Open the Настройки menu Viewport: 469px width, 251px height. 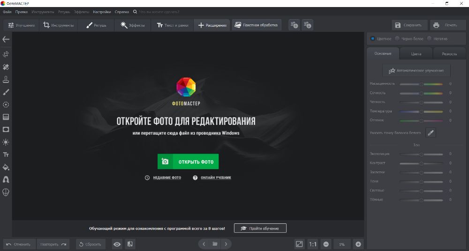tap(102, 11)
